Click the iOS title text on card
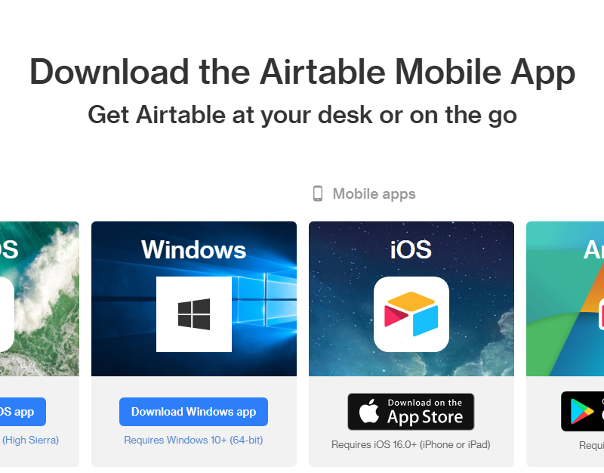Screen dimensions: 604x473 (411, 250)
